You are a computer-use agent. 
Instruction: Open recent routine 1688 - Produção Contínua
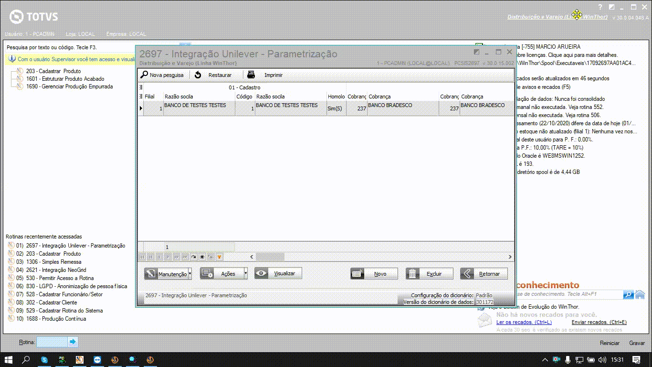(56, 319)
